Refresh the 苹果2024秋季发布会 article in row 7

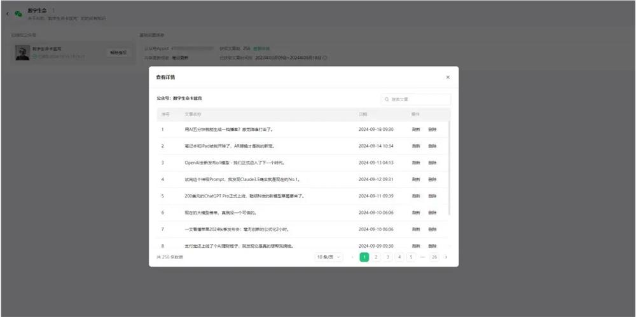click(416, 229)
